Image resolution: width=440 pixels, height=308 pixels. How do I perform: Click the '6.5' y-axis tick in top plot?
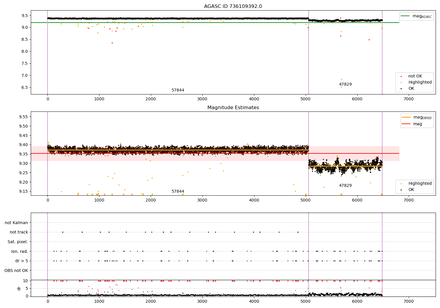[x=25, y=88]
